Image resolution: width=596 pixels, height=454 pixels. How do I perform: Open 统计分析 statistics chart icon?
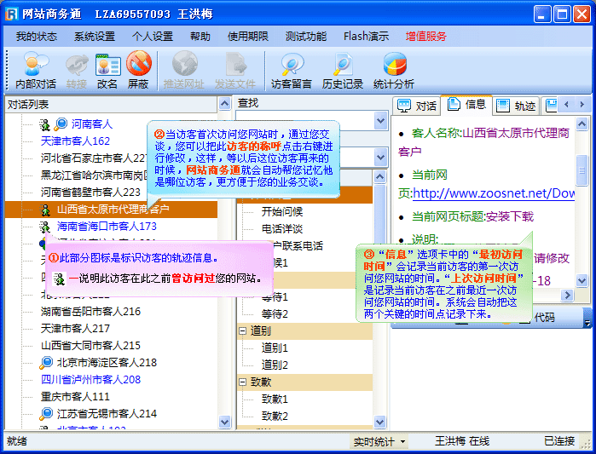(x=394, y=70)
